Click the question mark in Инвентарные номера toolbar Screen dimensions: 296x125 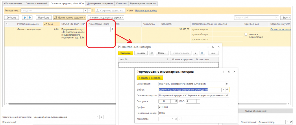point(196,53)
